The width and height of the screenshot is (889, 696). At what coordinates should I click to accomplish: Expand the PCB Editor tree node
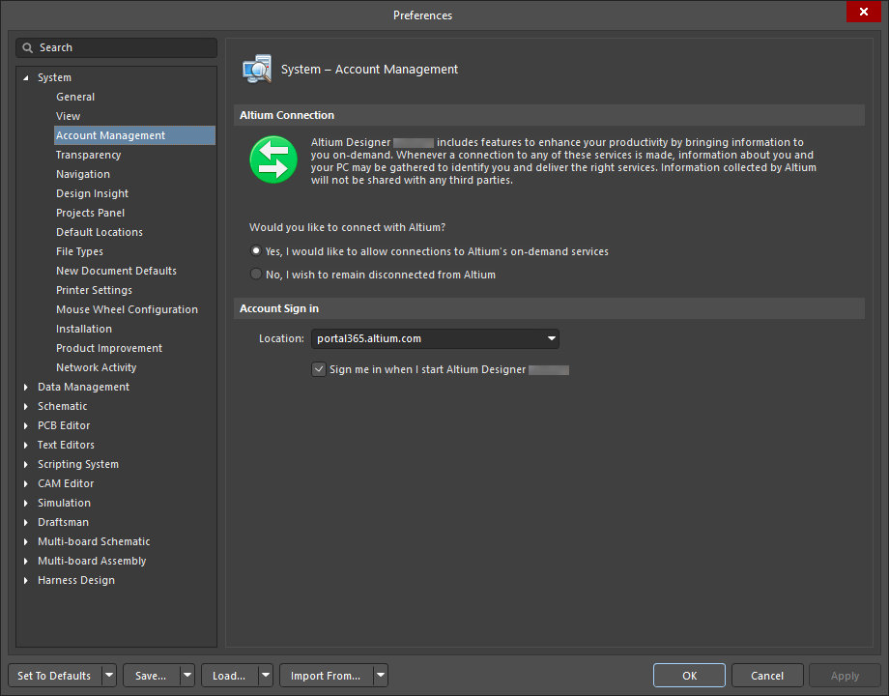tap(25, 425)
